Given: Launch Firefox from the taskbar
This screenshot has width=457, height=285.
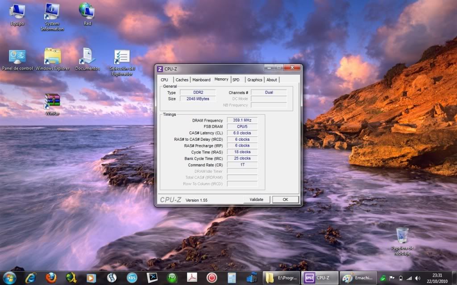Looking at the screenshot, I should click(51, 278).
